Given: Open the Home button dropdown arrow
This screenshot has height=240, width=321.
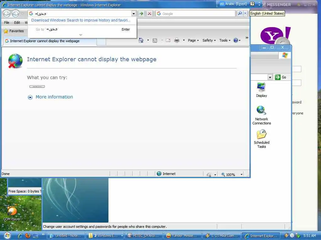Looking at the screenshot, I should [148, 40].
